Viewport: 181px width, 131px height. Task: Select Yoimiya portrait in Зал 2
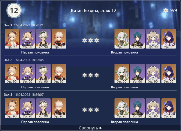tap(12, 74)
